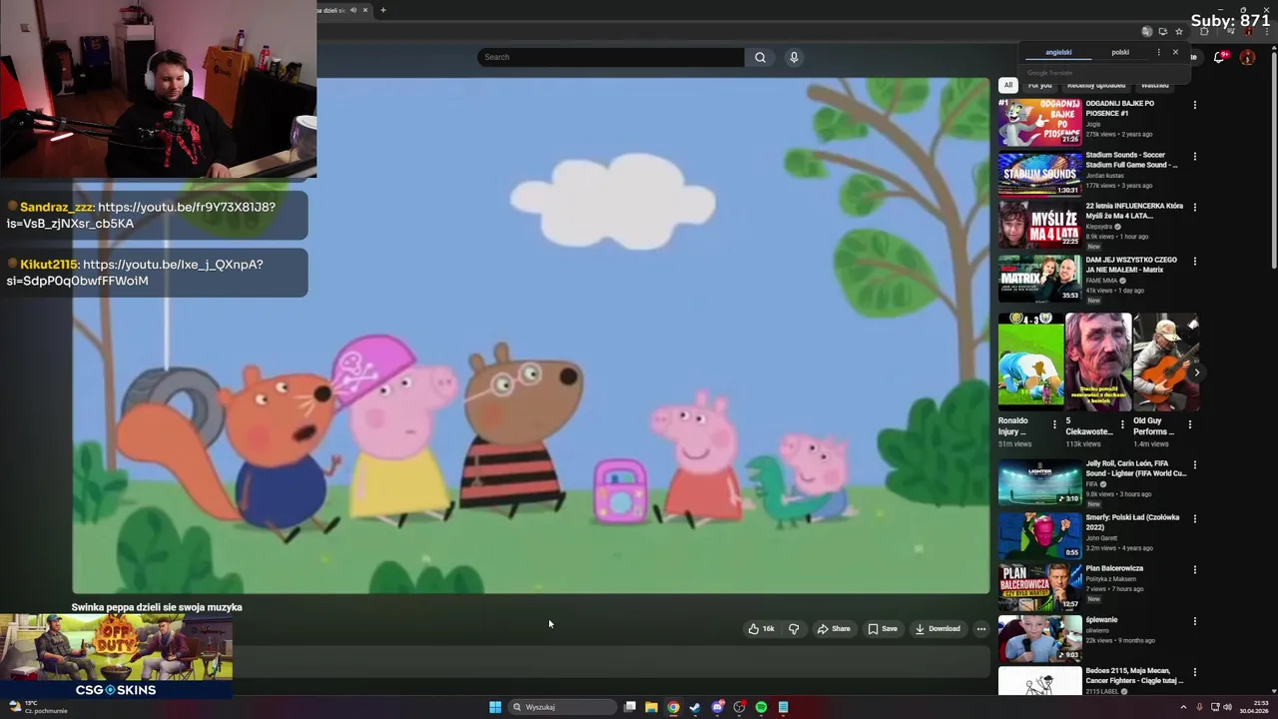The width and height of the screenshot is (1278, 719).
Task: Click the YouTube search magnifier button
Action: coord(760,57)
